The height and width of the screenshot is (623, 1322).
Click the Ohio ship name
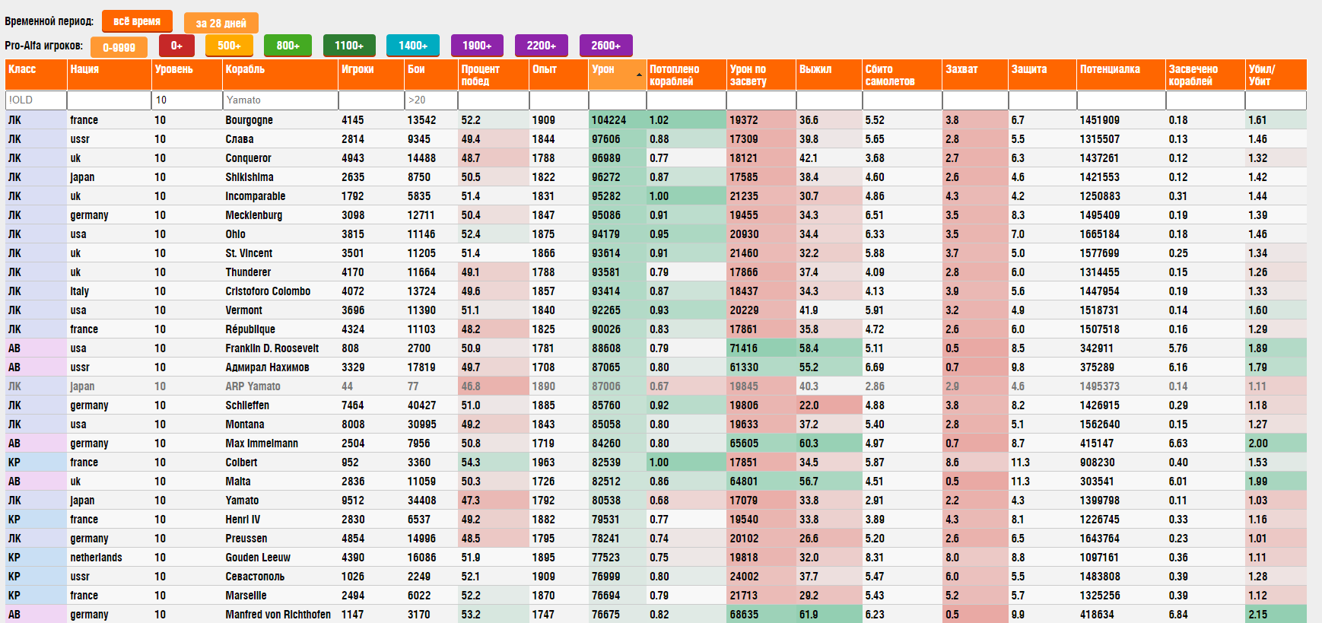235,234
